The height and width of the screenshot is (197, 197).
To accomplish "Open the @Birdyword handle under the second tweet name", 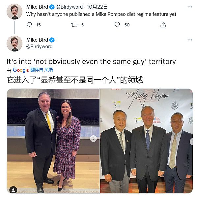I will point(39,47).
